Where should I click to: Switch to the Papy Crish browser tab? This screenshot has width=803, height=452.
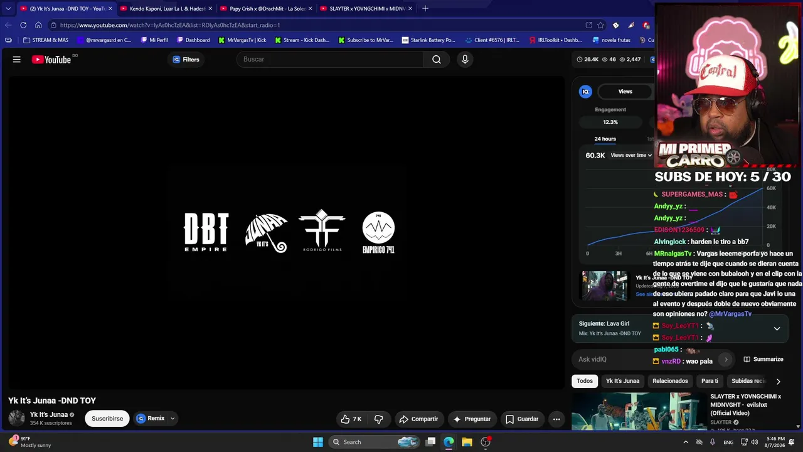[267, 8]
